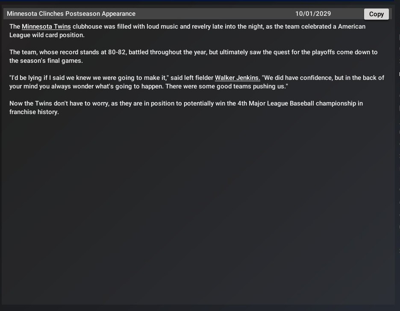This screenshot has width=400, height=311.
Task: Click the Copy button
Action: (376, 14)
